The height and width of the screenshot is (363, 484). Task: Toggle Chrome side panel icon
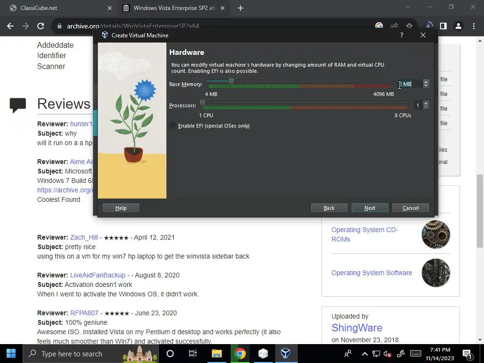click(x=443, y=26)
